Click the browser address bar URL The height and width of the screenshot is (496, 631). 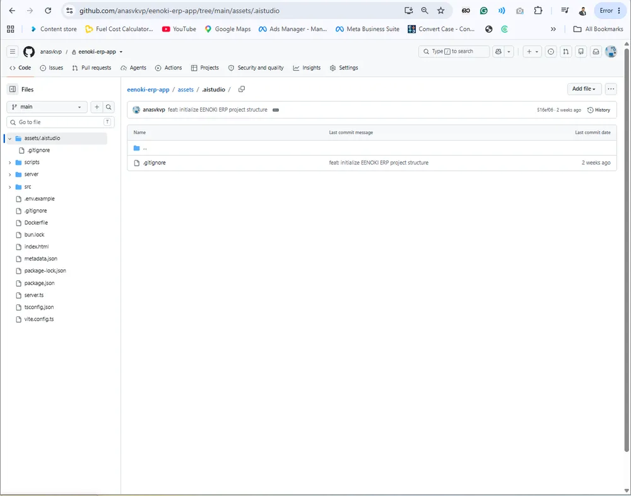click(179, 11)
